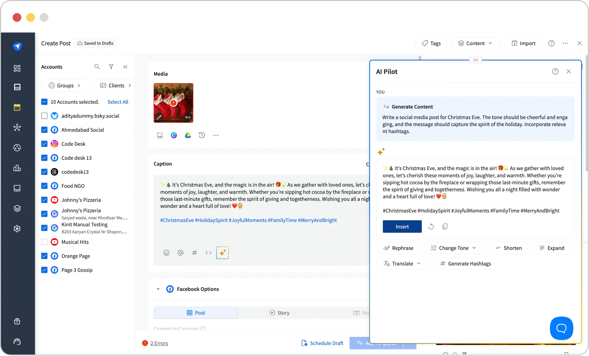This screenshot has width=589, height=356.
Task: Insert an emoji into the caption
Action: tap(167, 253)
